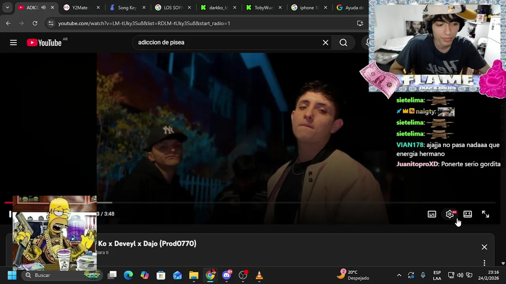The width and height of the screenshot is (506, 284).
Task: Click chat message by VIAN178
Action: click(448, 149)
